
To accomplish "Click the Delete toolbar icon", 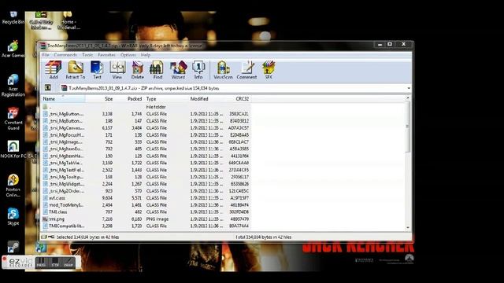I will point(137,70).
